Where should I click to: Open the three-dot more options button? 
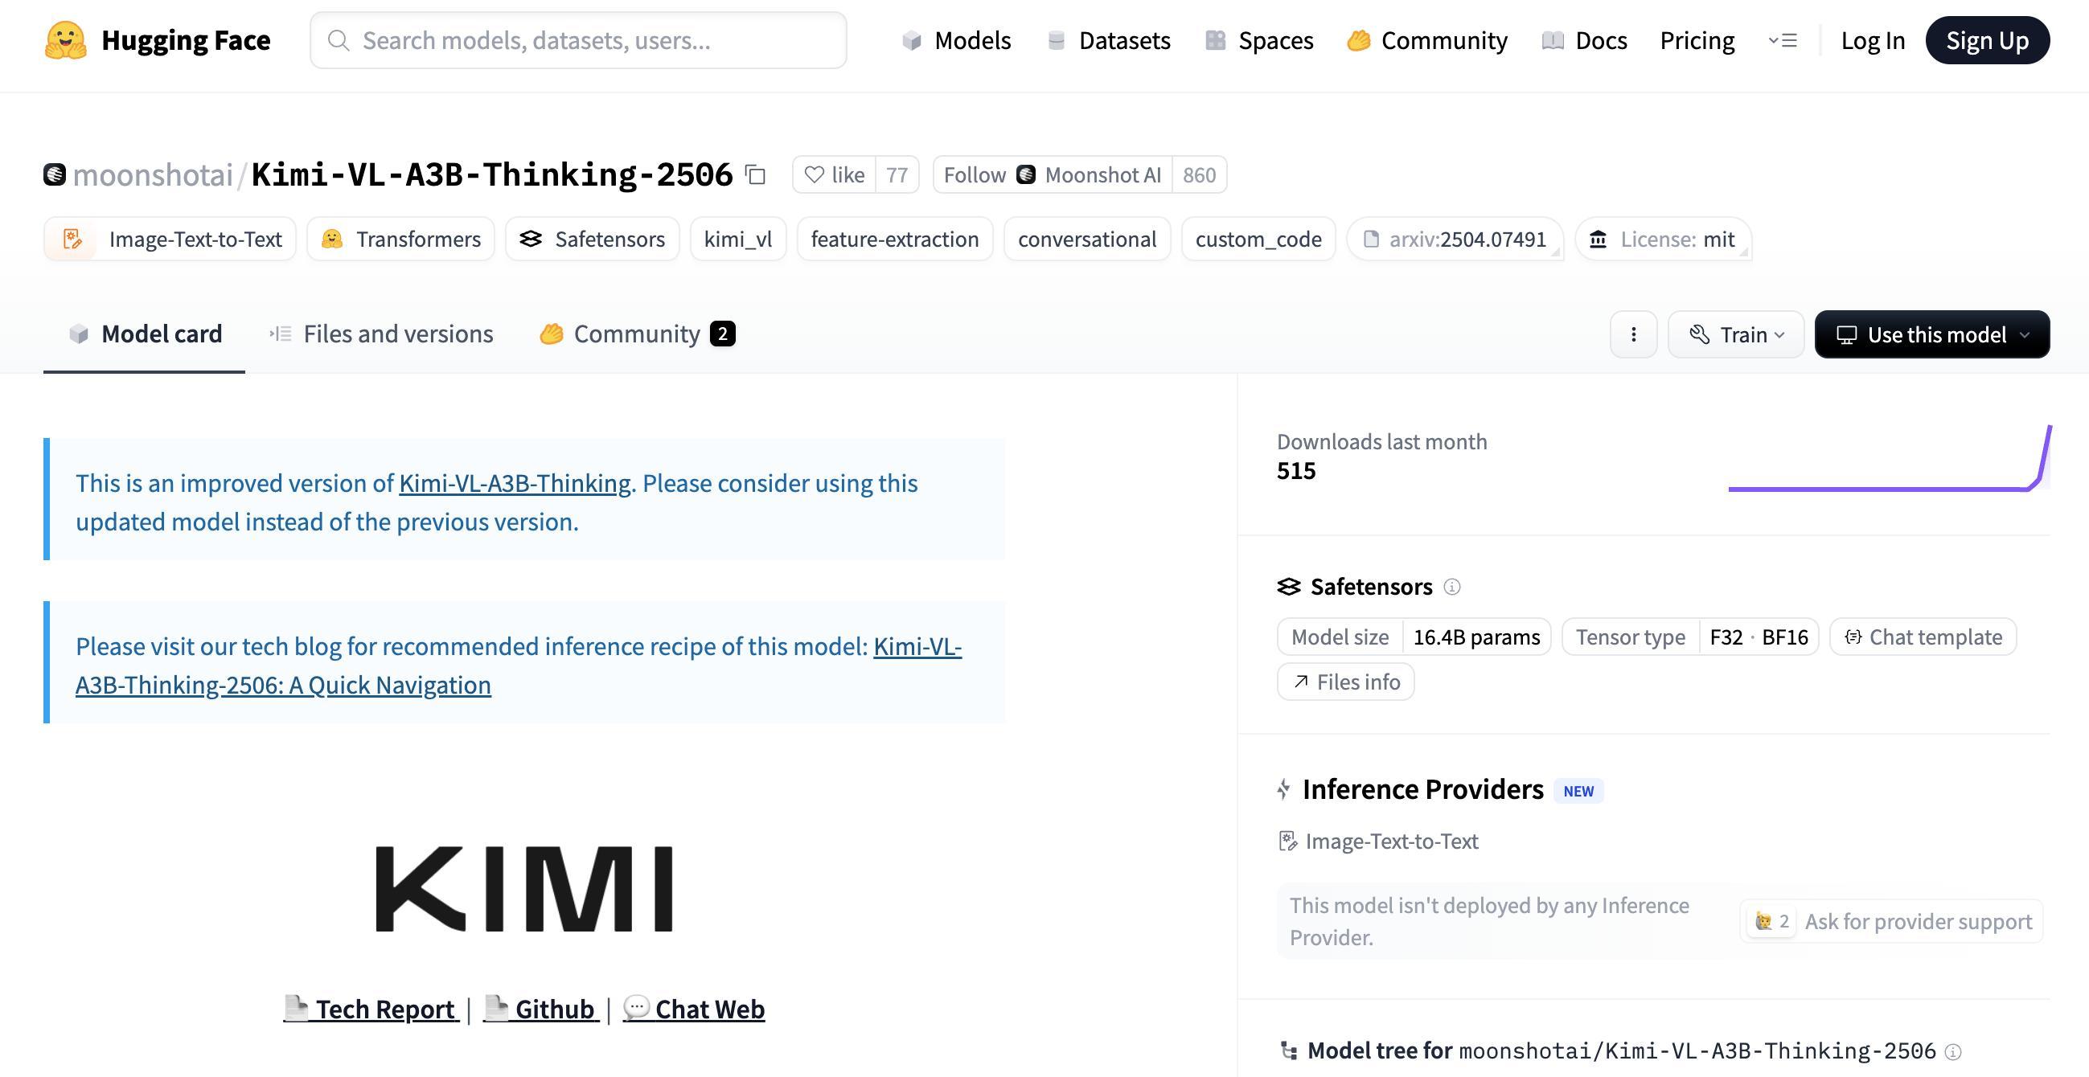click(1633, 334)
